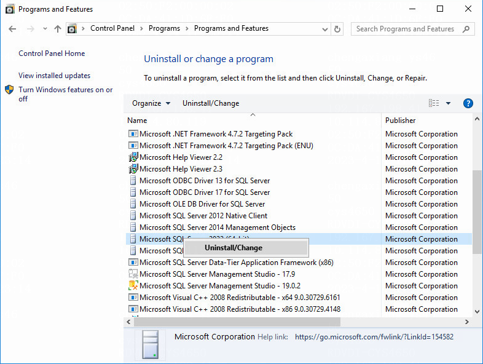Click the vertical scrollbar thumb

tap(477, 212)
